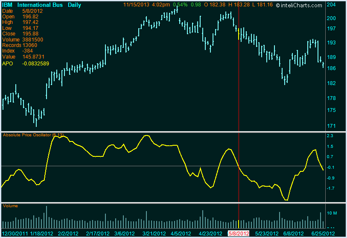
Task: Click the 178 price axis label
Action: pyautogui.click(x=331, y=98)
